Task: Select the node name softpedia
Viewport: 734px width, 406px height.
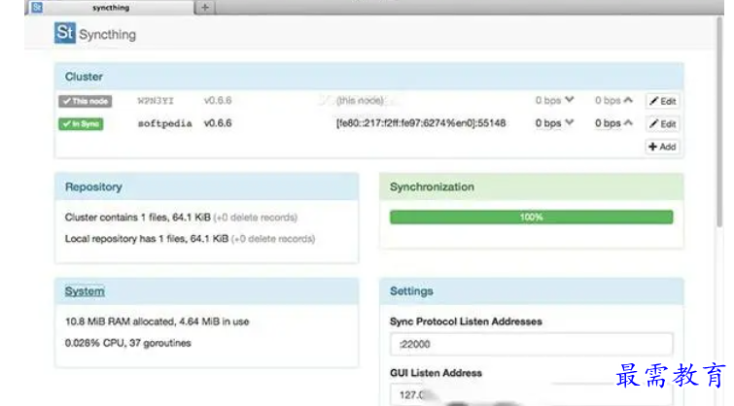Action: click(x=164, y=123)
